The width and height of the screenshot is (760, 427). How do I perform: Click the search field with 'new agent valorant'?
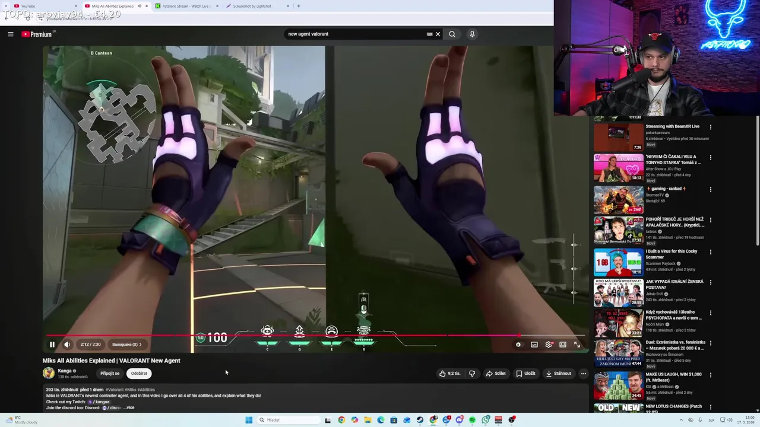click(x=355, y=34)
